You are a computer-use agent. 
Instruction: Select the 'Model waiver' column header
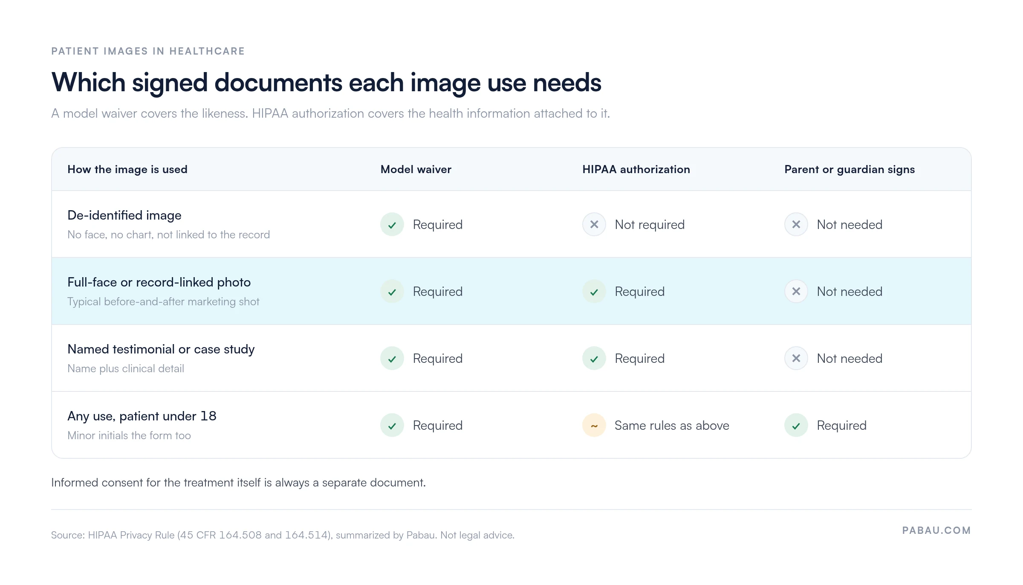pos(416,169)
